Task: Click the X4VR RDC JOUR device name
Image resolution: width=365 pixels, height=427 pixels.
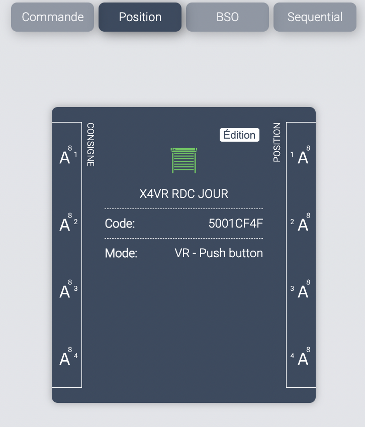Action: coord(184,194)
